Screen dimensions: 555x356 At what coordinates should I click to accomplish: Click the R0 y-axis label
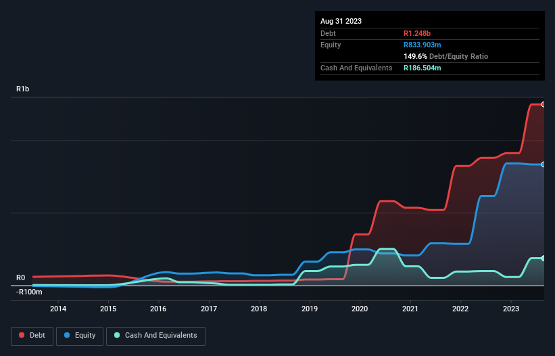(x=20, y=277)
